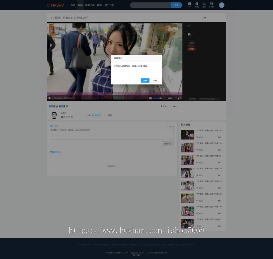
Task: Adjust the video volume slider
Action: click(157, 98)
